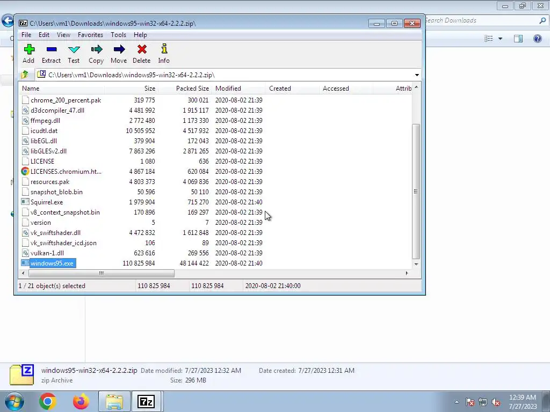Select resources.pak file name
The width and height of the screenshot is (550, 412).
(x=50, y=182)
